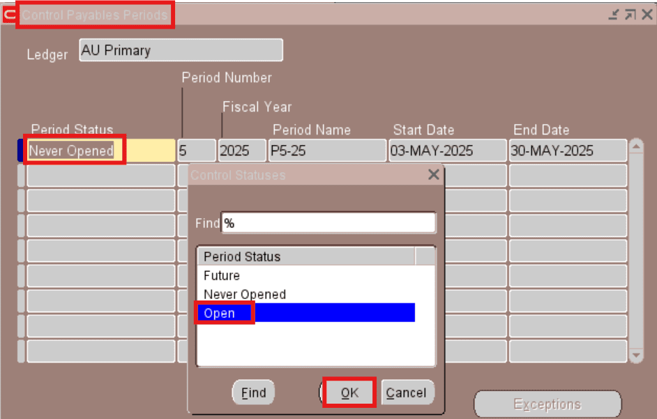
Task: Click the Find button in dialog
Action: click(x=253, y=393)
